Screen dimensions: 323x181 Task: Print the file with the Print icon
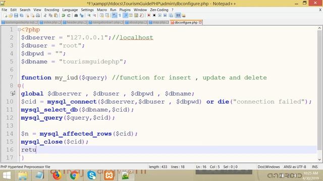(x=38, y=16)
